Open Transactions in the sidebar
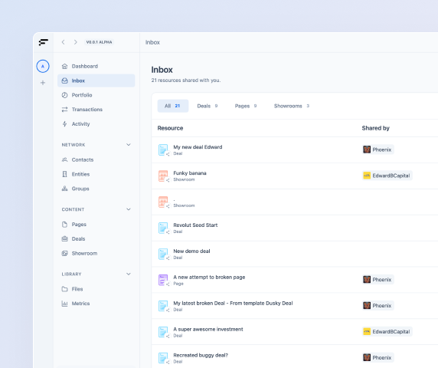The width and height of the screenshot is (438, 368). (x=96, y=110)
